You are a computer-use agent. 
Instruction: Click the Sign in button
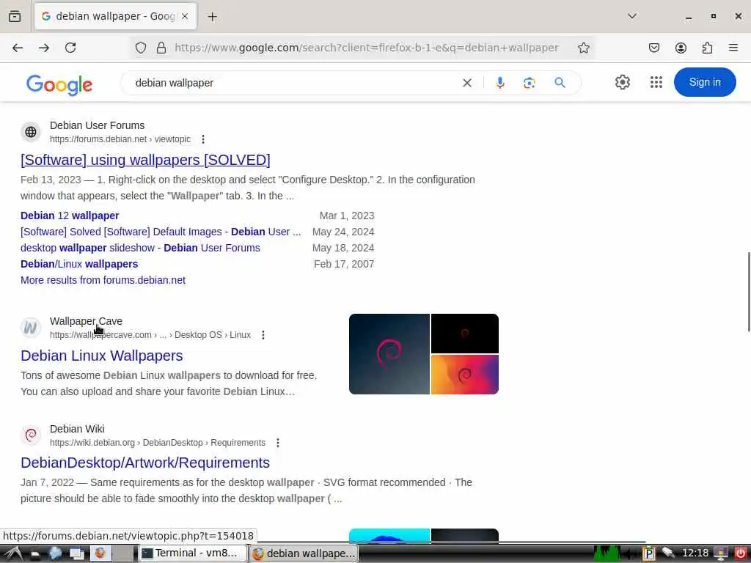(x=705, y=82)
